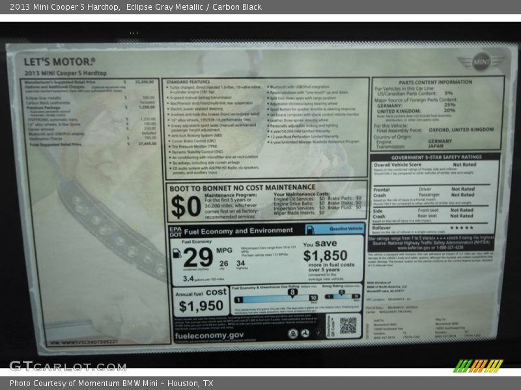Click the 2013 Mini Cooper S Hardtop title

(61, 7)
